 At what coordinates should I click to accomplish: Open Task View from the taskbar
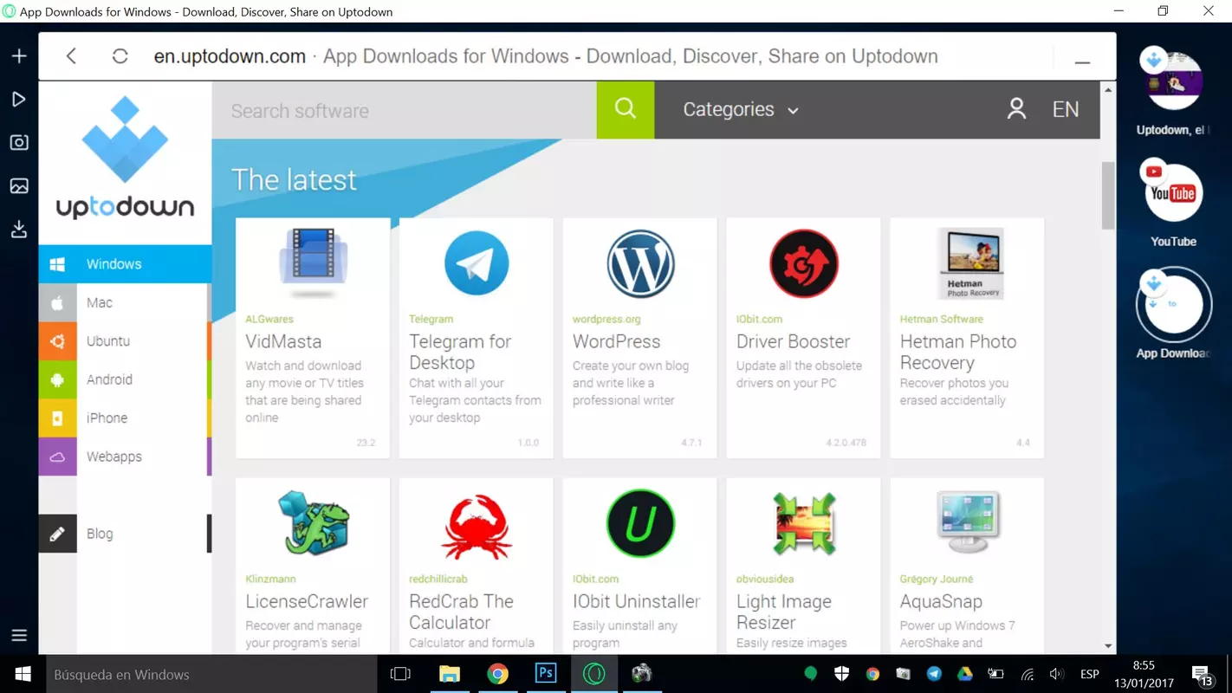[400, 674]
